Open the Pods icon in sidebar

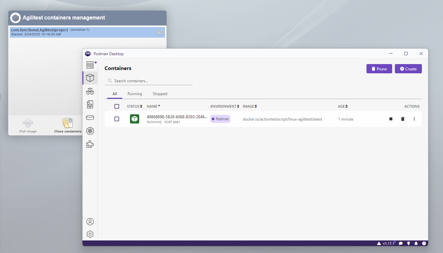click(90, 91)
